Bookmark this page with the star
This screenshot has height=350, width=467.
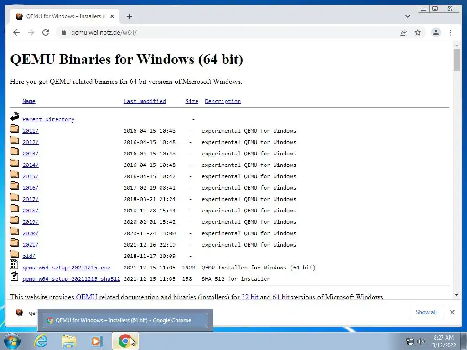(x=418, y=32)
